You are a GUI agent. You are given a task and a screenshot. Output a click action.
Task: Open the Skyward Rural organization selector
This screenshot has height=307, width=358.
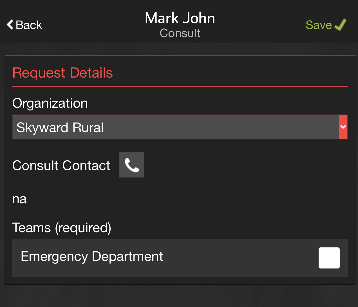180,127
